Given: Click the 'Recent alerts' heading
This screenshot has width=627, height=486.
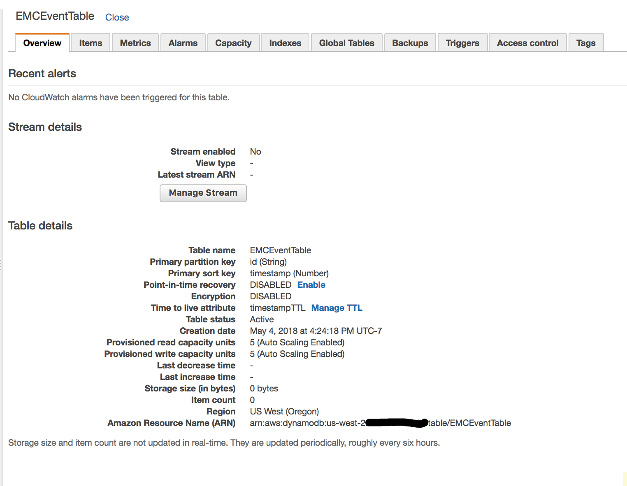Looking at the screenshot, I should [x=42, y=74].
